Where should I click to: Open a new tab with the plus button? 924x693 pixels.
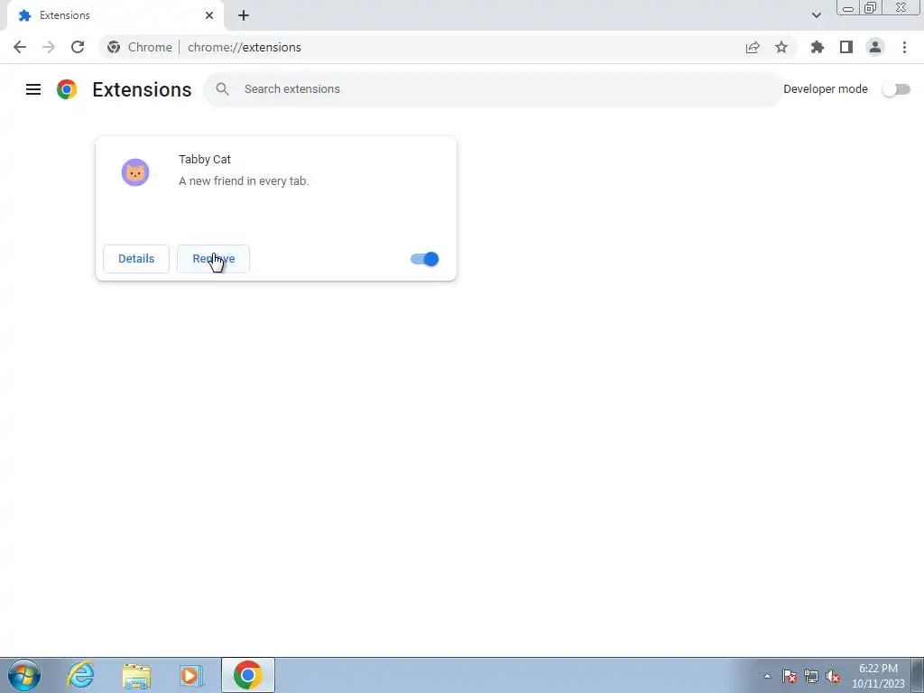[244, 15]
